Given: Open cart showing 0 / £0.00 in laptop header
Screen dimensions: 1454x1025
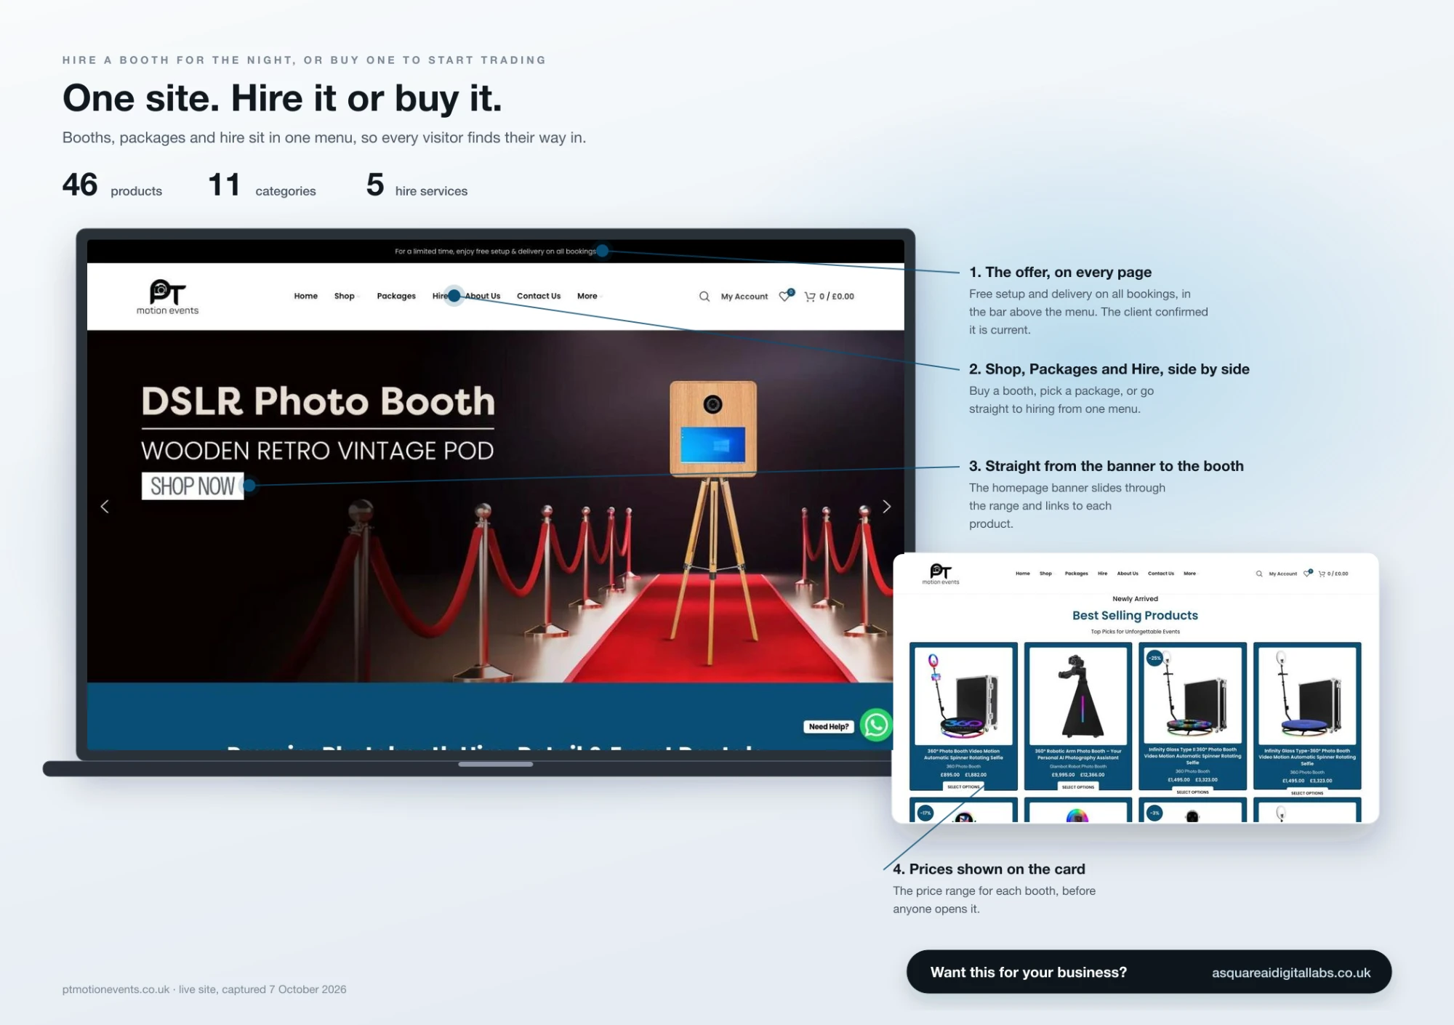Looking at the screenshot, I should click(829, 297).
